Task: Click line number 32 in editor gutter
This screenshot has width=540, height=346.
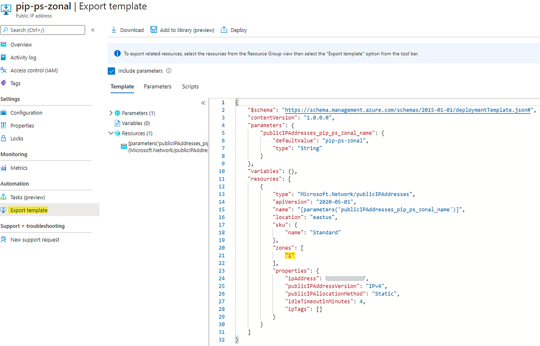Action: tap(221, 340)
